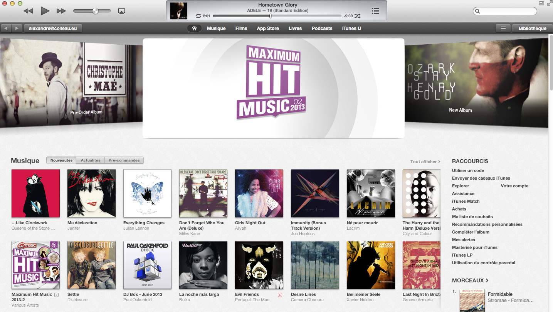Go forward with the right arrow button
This screenshot has height=312, width=553.
(17, 28)
